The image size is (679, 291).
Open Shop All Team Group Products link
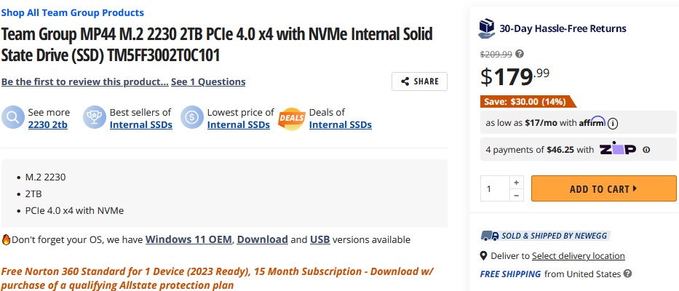(x=73, y=12)
